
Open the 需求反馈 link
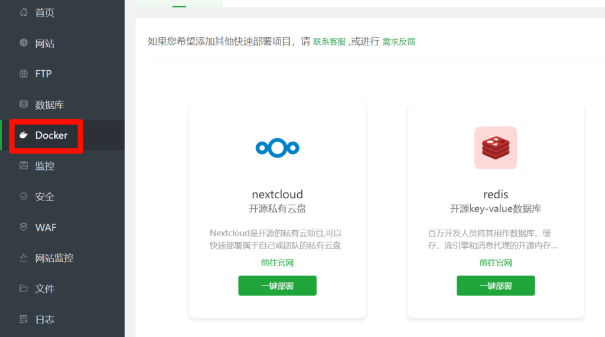pos(399,42)
